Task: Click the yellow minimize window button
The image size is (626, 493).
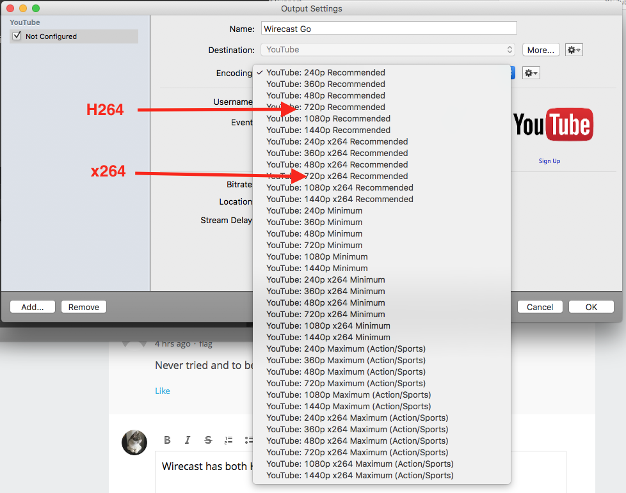Action: pos(23,8)
